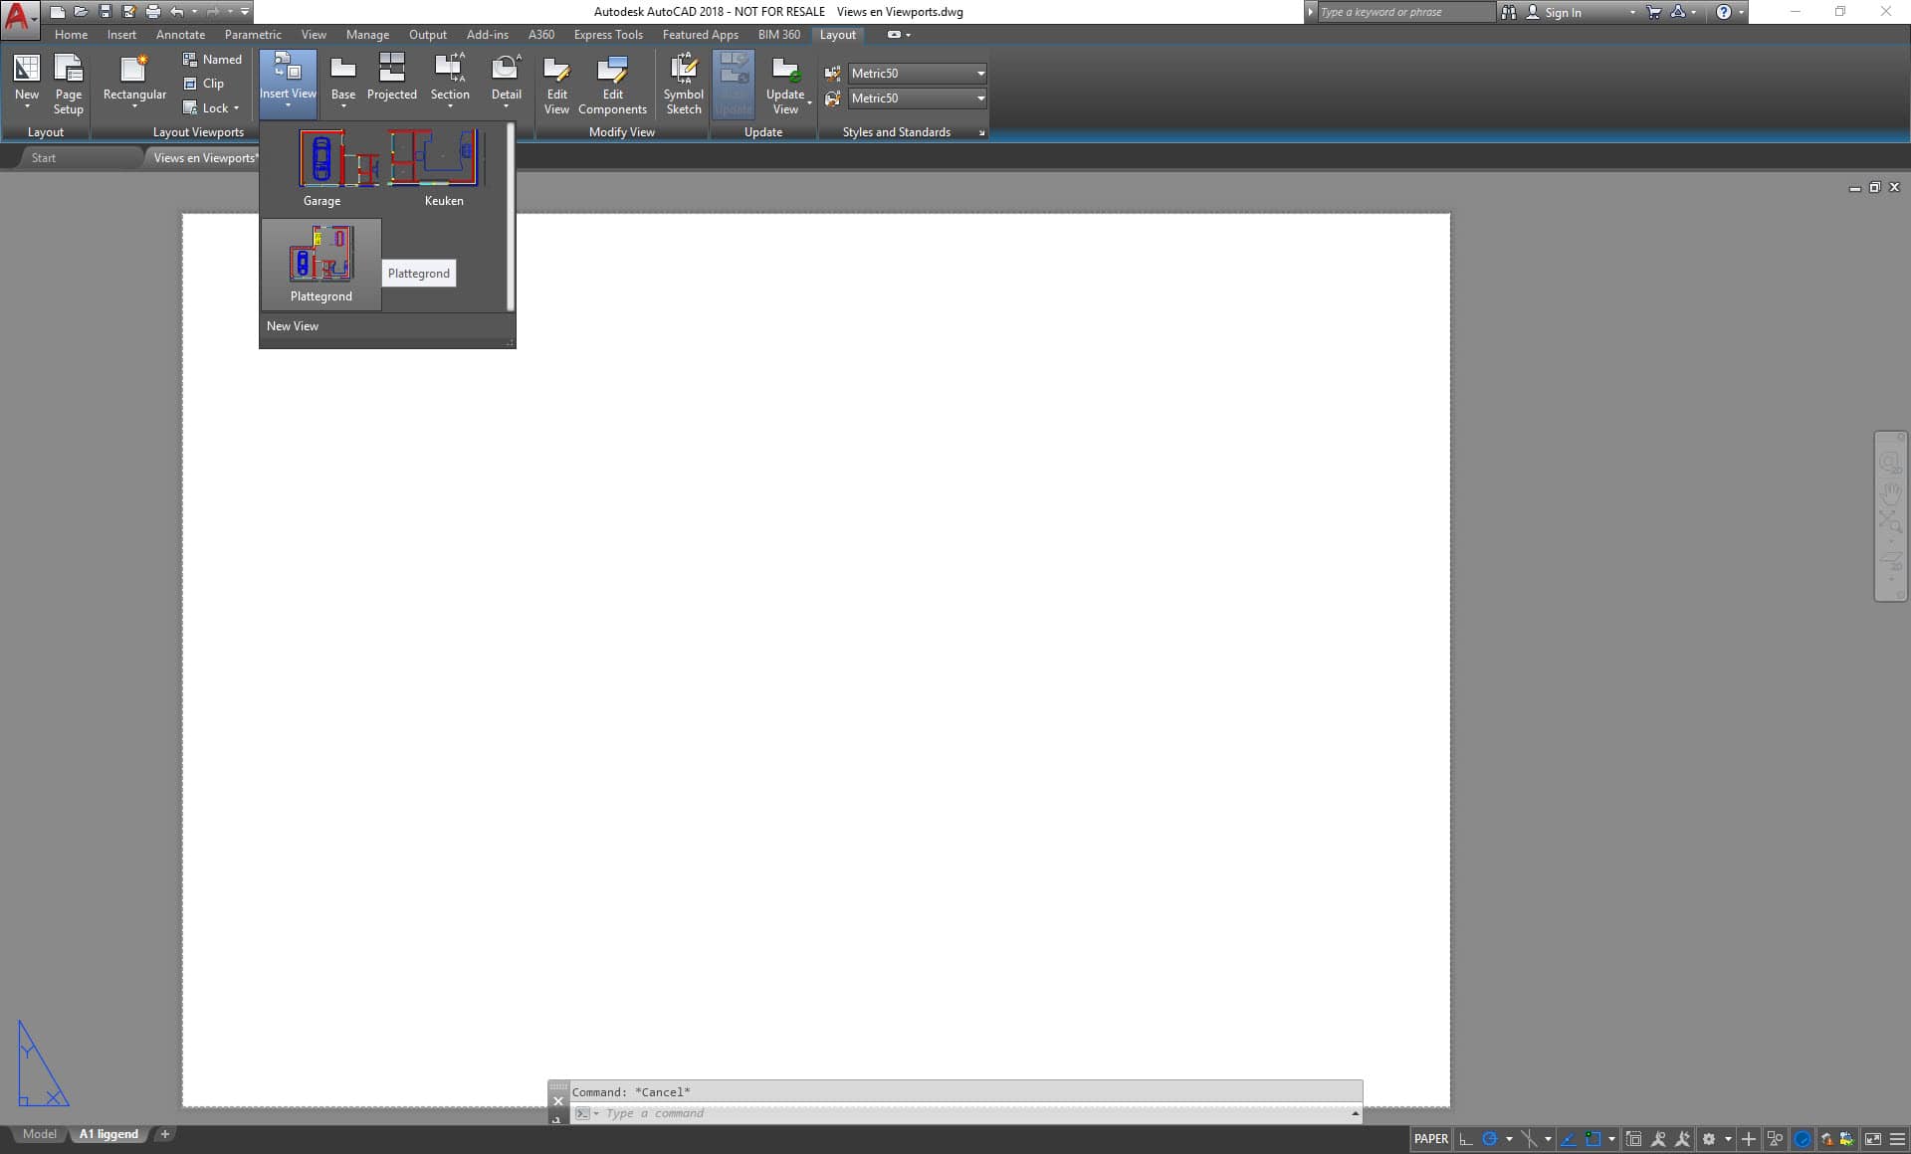This screenshot has height=1154, width=1911.
Task: Click the Named viewports tool
Action: (x=212, y=60)
